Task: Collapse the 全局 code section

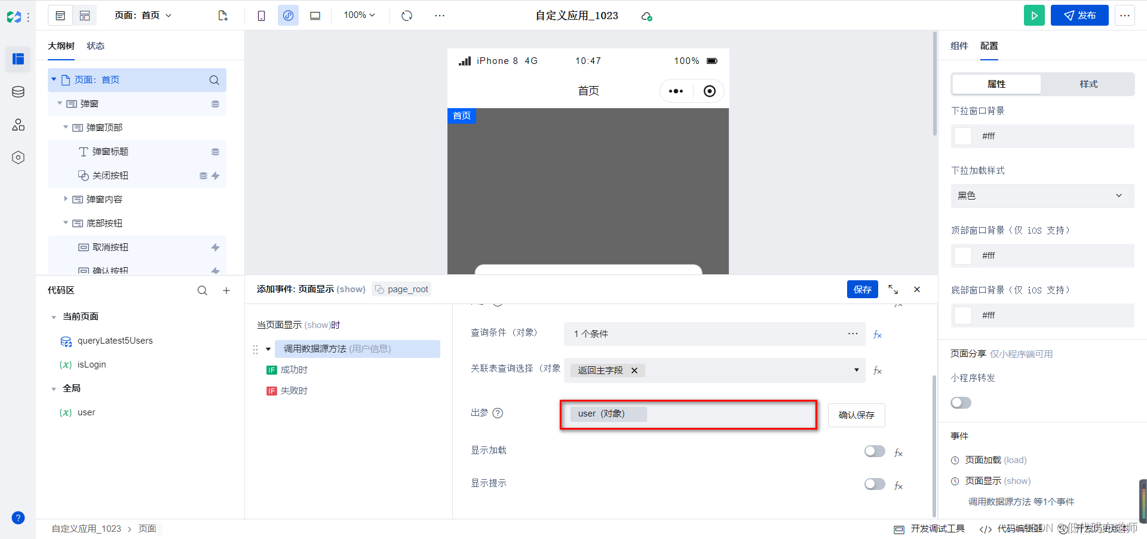Action: point(54,389)
